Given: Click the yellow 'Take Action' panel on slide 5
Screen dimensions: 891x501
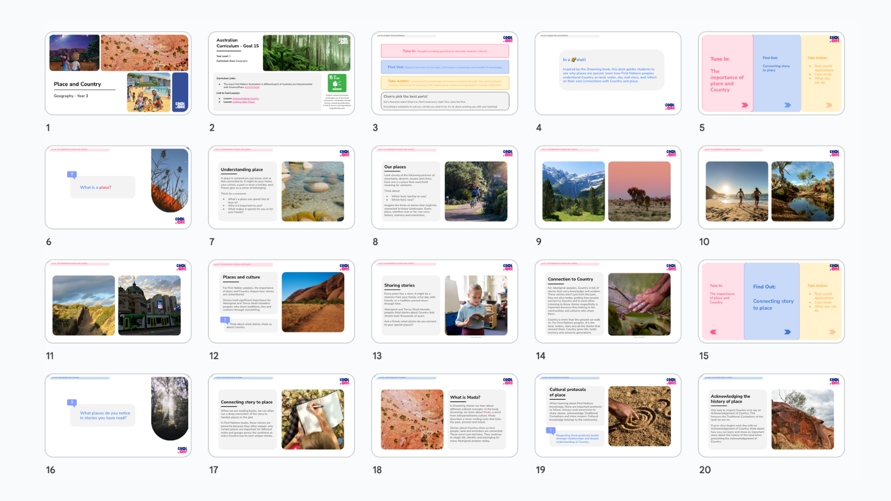Looking at the screenshot, I should point(822,74).
